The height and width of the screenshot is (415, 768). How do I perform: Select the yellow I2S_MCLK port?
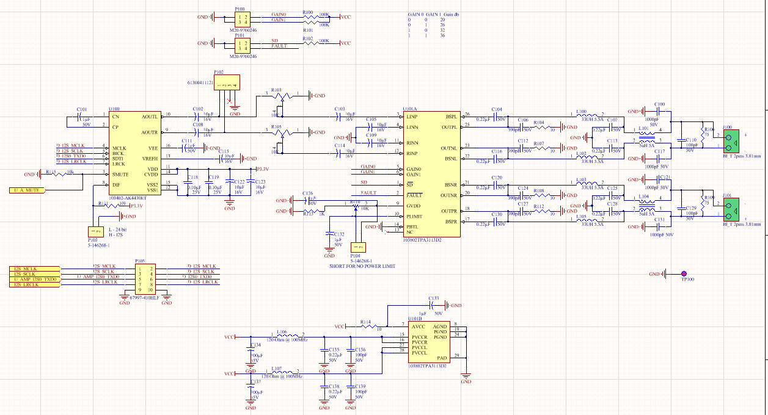(x=35, y=269)
